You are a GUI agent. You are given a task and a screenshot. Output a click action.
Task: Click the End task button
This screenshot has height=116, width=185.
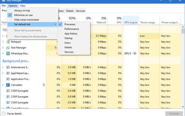174,114
